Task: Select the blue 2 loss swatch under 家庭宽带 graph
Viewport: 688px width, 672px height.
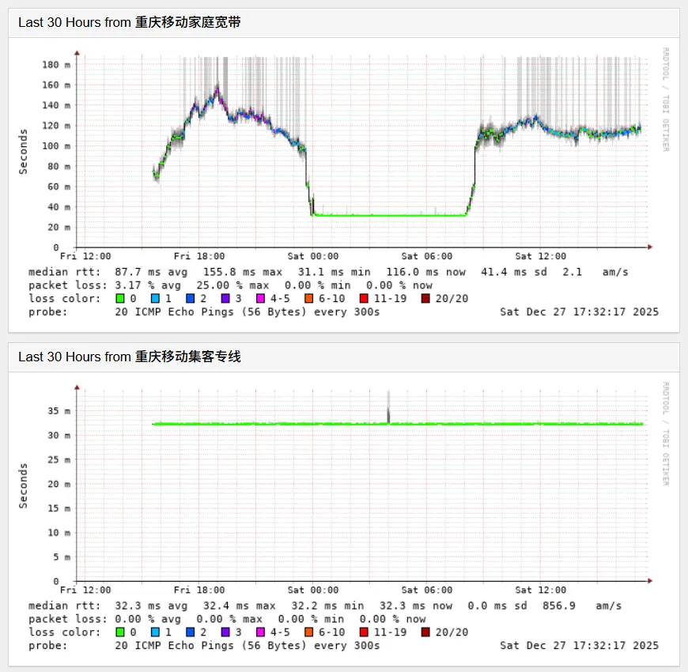Action: pyautogui.click(x=190, y=299)
